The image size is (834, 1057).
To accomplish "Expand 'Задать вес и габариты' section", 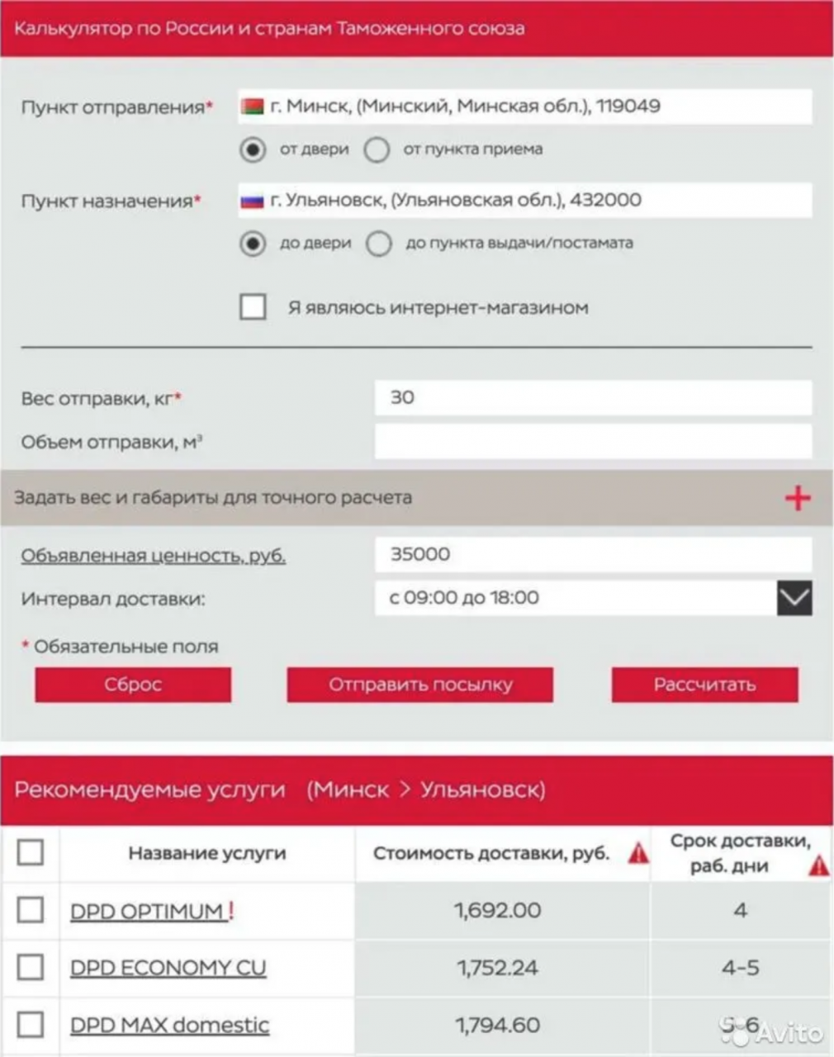I will tap(213, 498).
